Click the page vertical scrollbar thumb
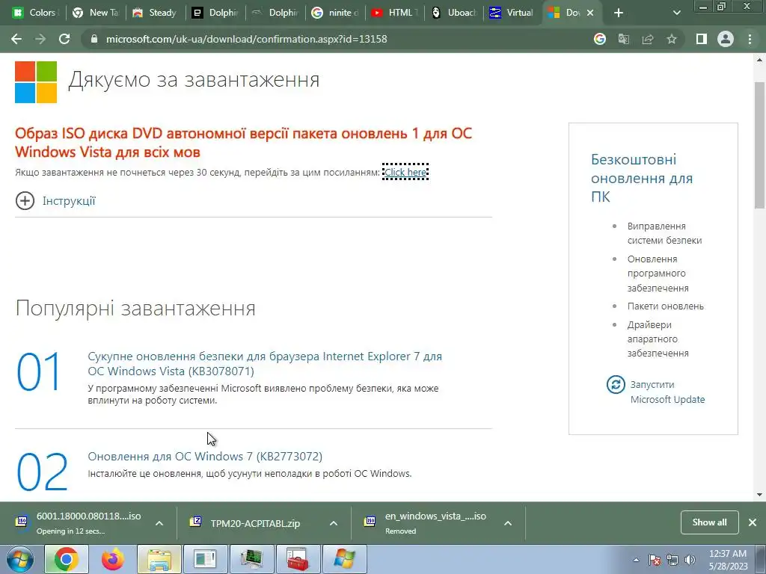766x574 pixels. pos(760,146)
